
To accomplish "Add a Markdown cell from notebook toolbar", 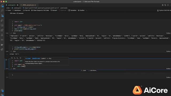I will pos(17,10).
